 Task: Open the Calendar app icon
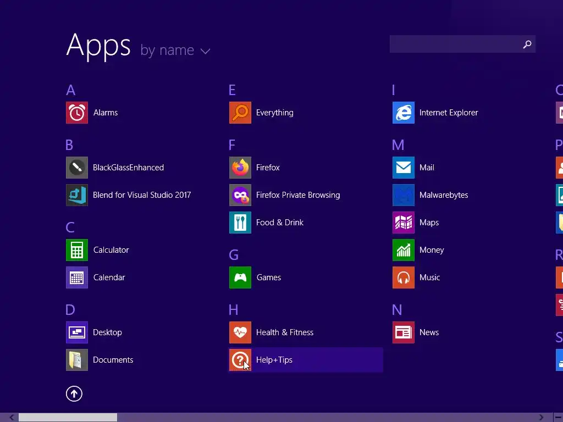point(77,277)
